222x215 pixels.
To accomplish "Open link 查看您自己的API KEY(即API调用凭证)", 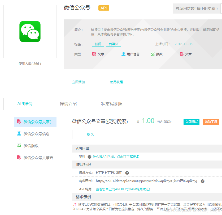I will click(123, 189).
